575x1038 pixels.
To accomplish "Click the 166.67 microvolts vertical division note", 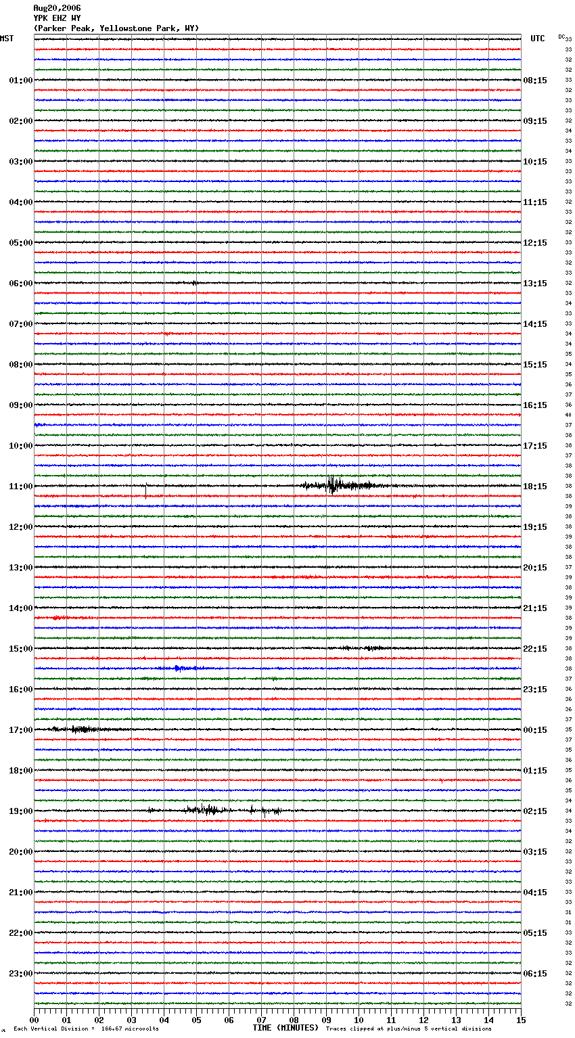I will [x=86, y=1029].
